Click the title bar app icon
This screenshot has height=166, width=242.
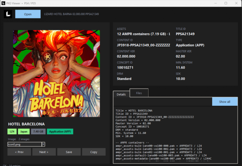pyautogui.click(x=3, y=3)
